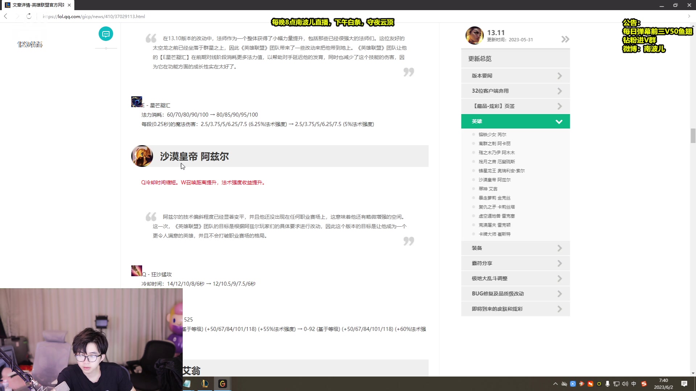Expand the BUG修复及品质级改动 section chevron

[559, 294]
